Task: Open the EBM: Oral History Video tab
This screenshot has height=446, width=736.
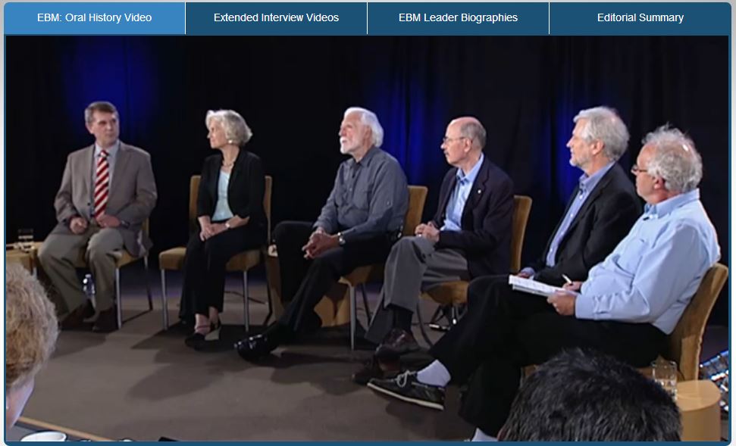Action: pos(94,18)
